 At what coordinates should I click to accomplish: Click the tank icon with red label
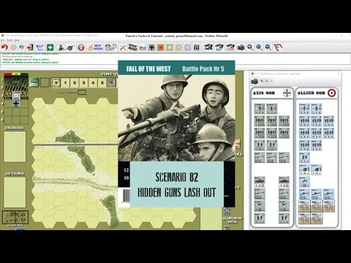(x=230, y=47)
